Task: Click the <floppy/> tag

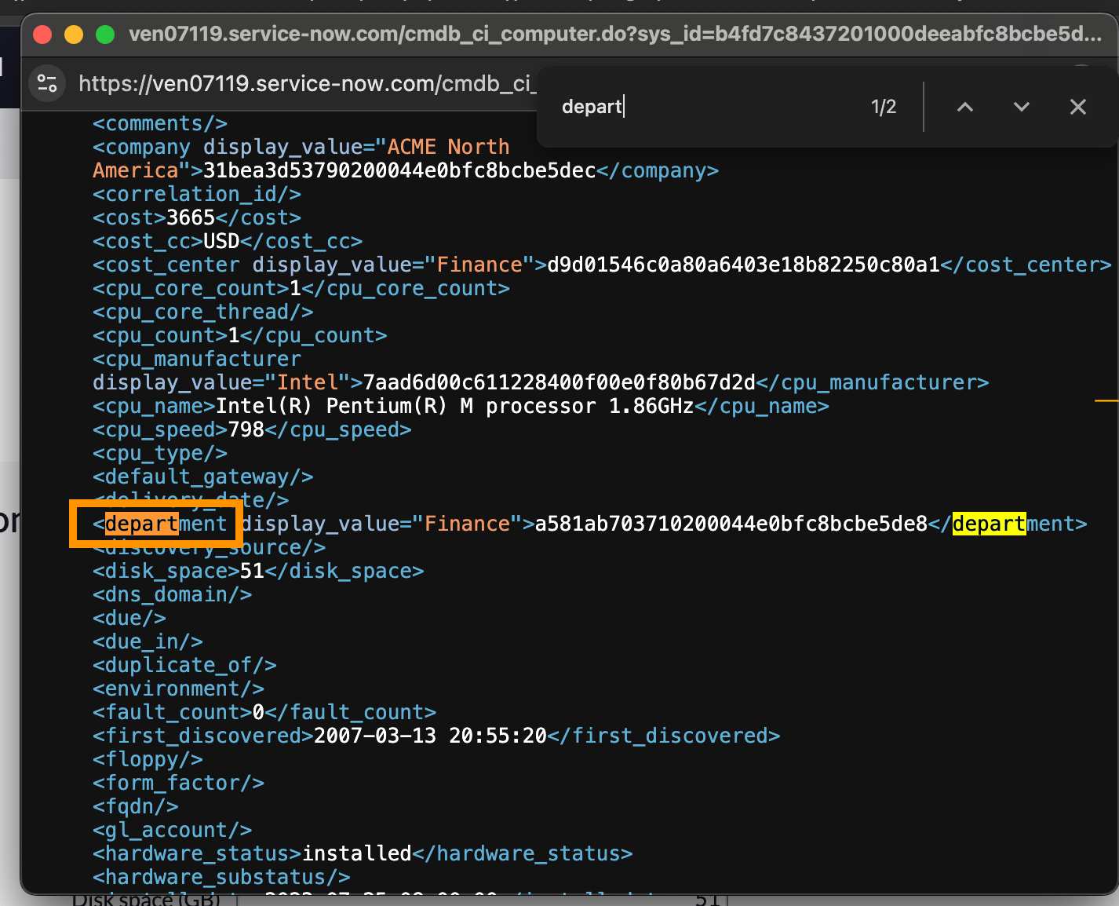Action: coord(148,759)
